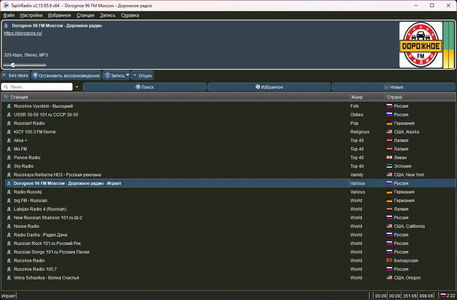457x300 pixels.
Task: Click antenna icon beside Alise +
Action: pos(9,141)
